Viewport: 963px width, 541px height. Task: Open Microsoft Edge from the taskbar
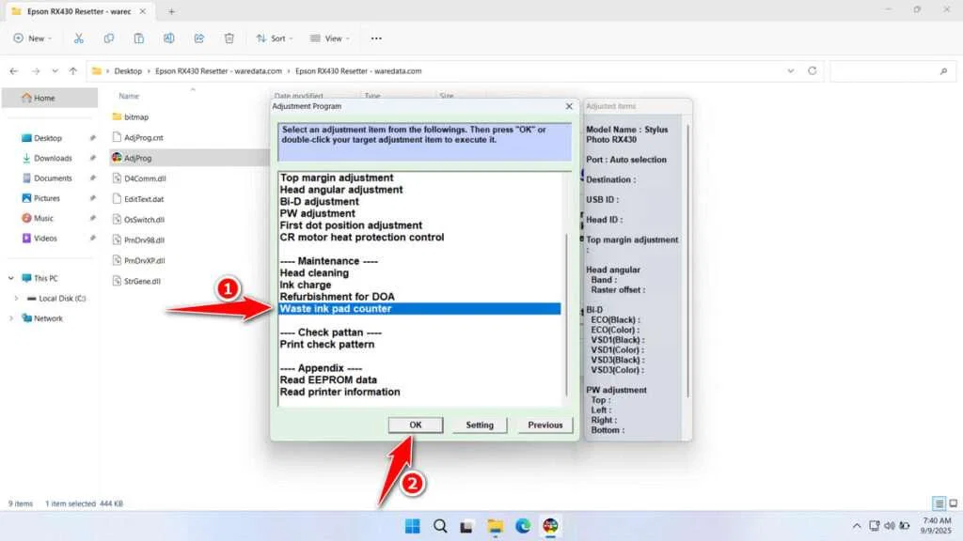(x=523, y=525)
